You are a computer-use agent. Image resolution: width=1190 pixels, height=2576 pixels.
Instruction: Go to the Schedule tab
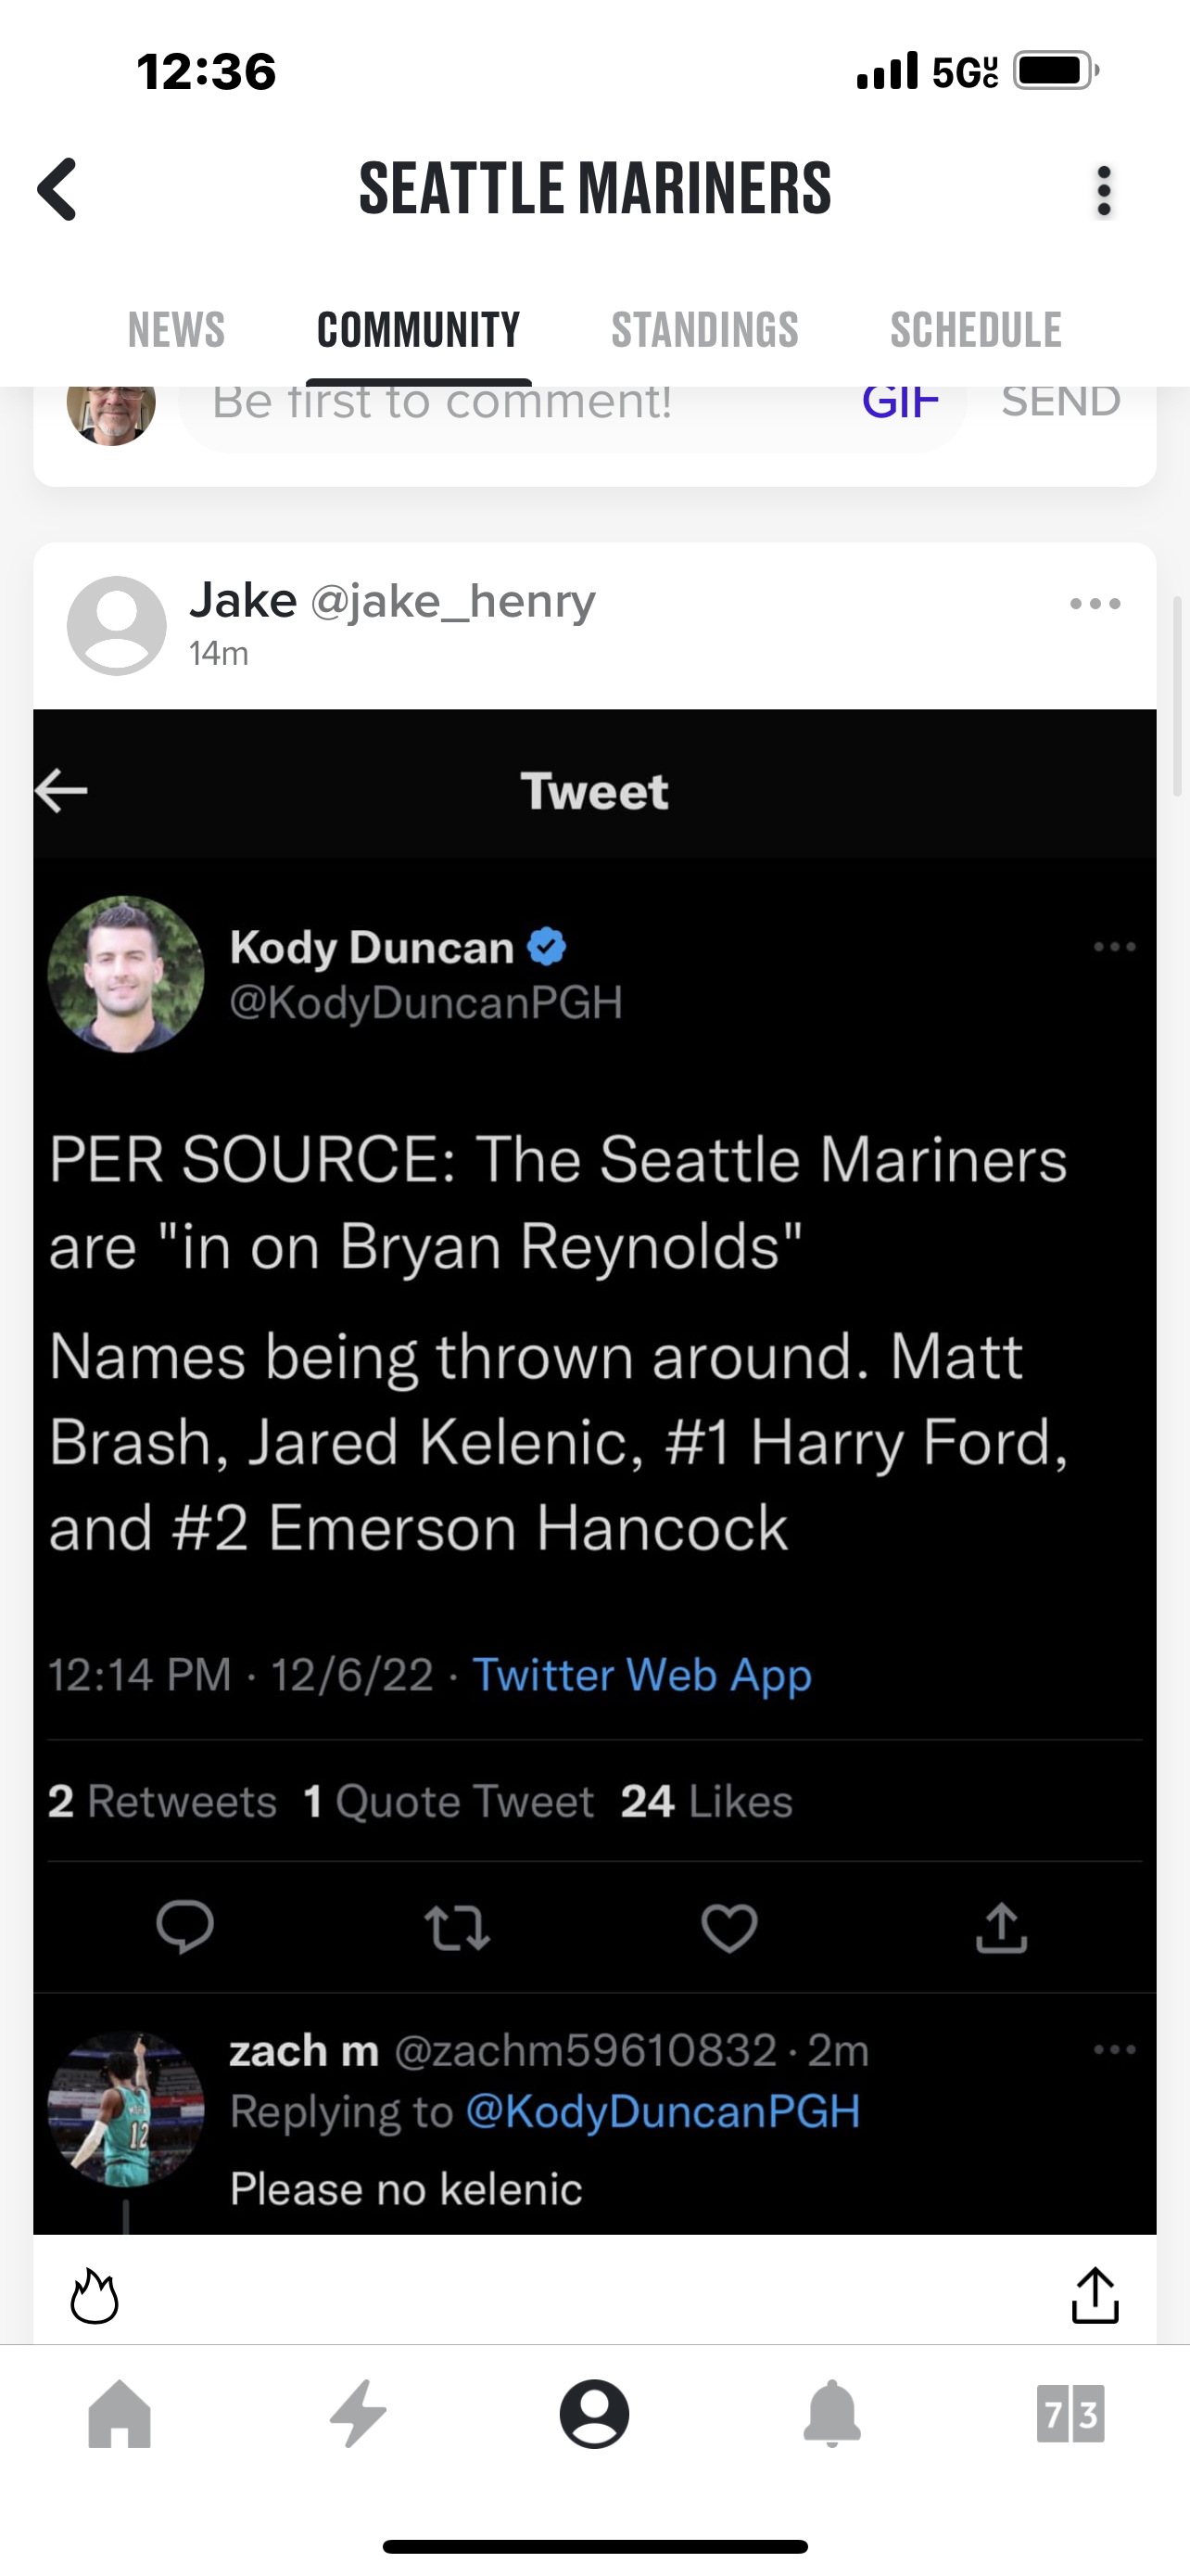point(975,330)
